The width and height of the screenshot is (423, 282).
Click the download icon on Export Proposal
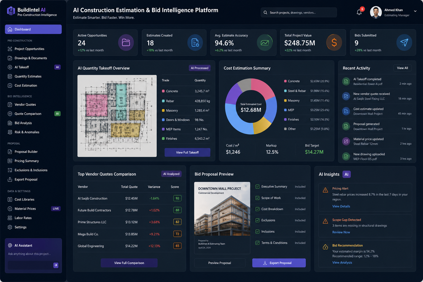coord(265,263)
